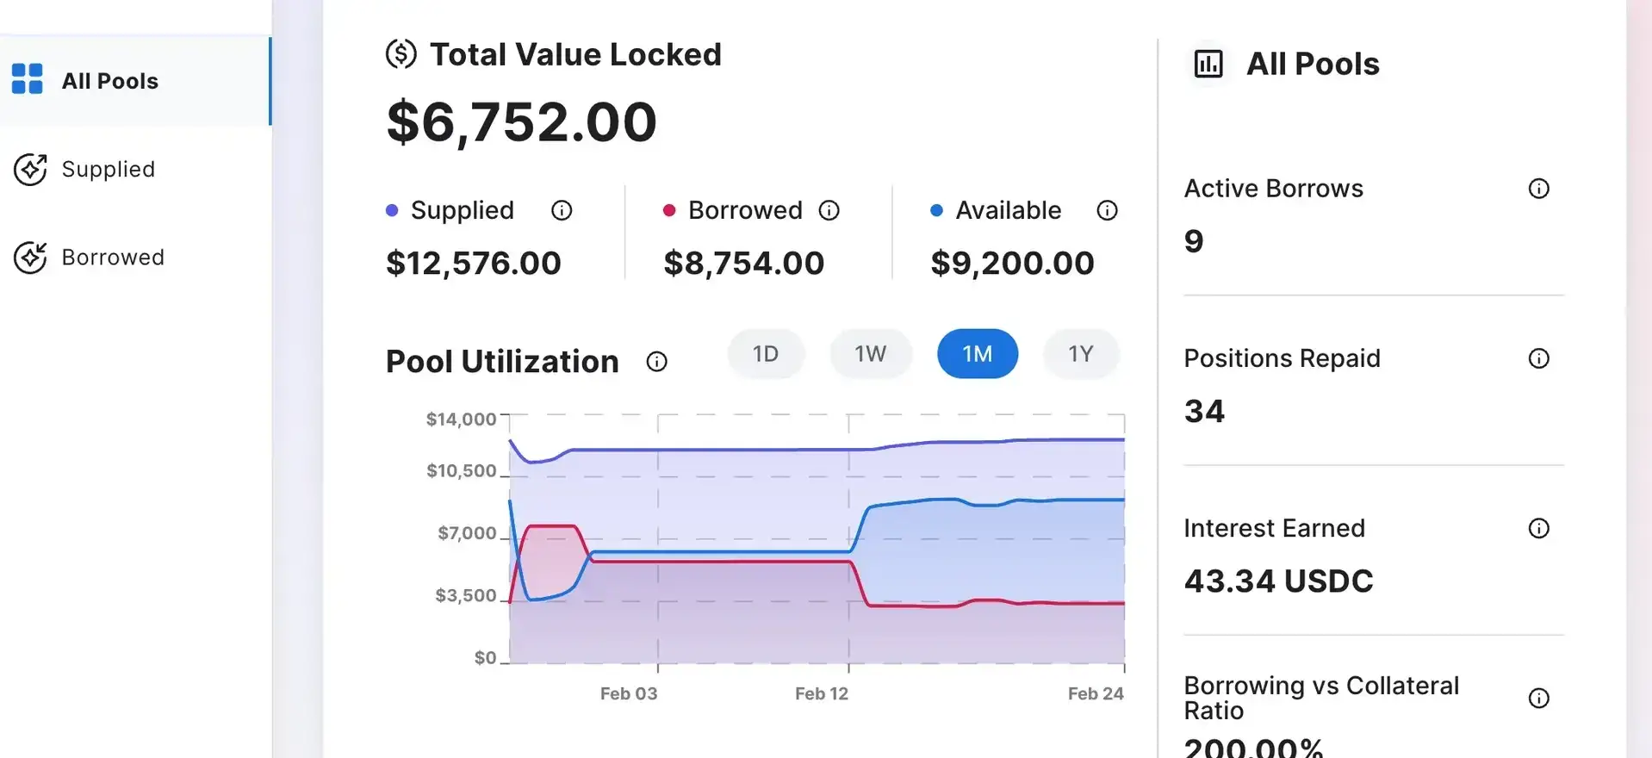Switch chart to 1Y range

click(x=1080, y=354)
